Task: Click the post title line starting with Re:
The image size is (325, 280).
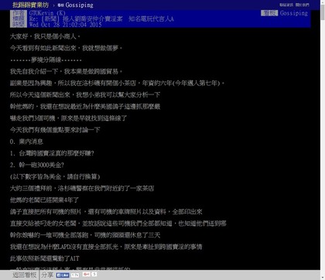Action: 101,19
